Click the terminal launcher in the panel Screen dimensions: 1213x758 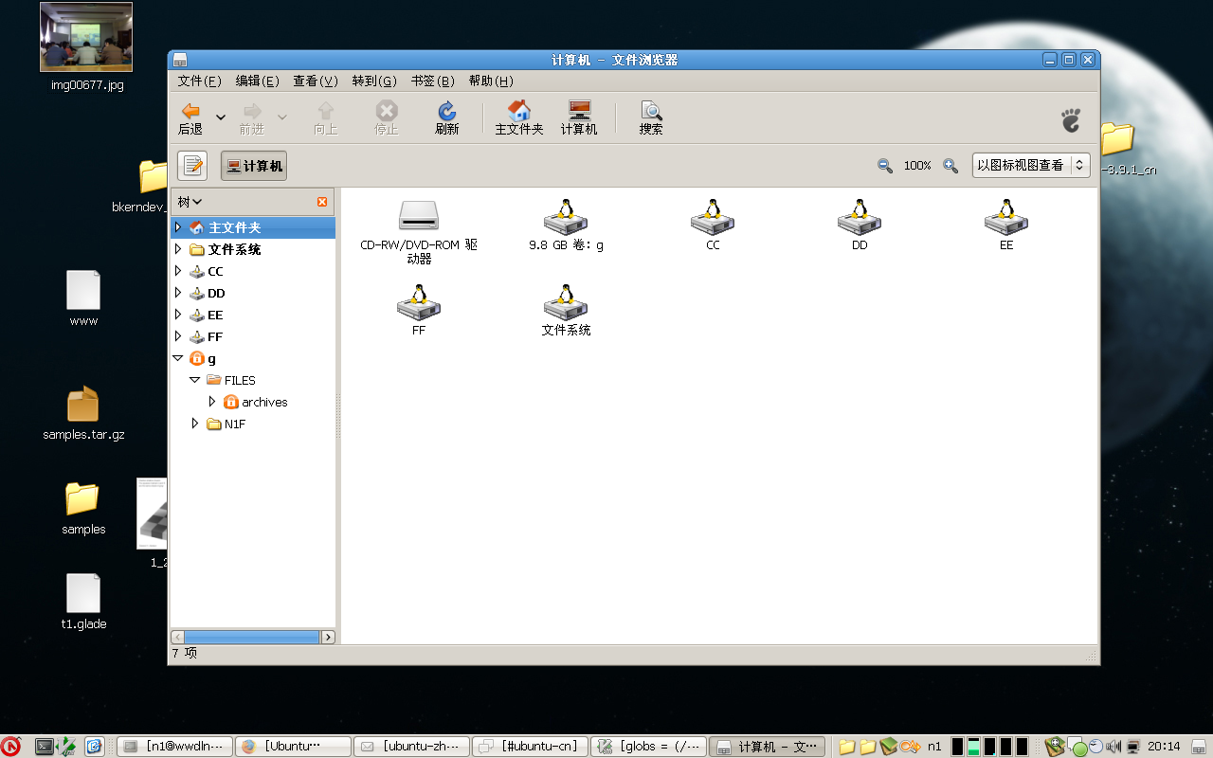[44, 747]
